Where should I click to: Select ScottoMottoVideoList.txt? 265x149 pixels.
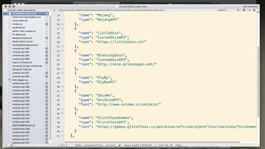(x=25, y=45)
